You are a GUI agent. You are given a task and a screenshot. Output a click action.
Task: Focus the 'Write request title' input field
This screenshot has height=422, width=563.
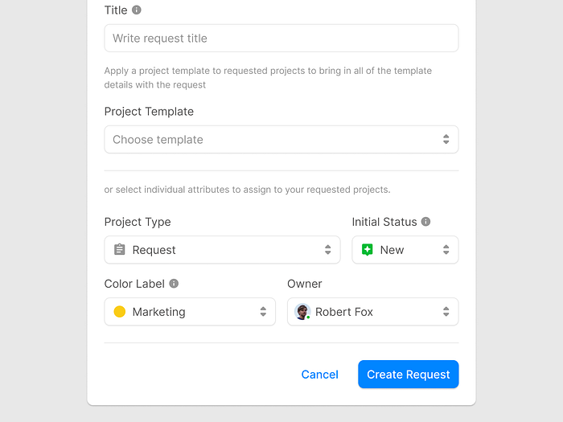pyautogui.click(x=281, y=39)
